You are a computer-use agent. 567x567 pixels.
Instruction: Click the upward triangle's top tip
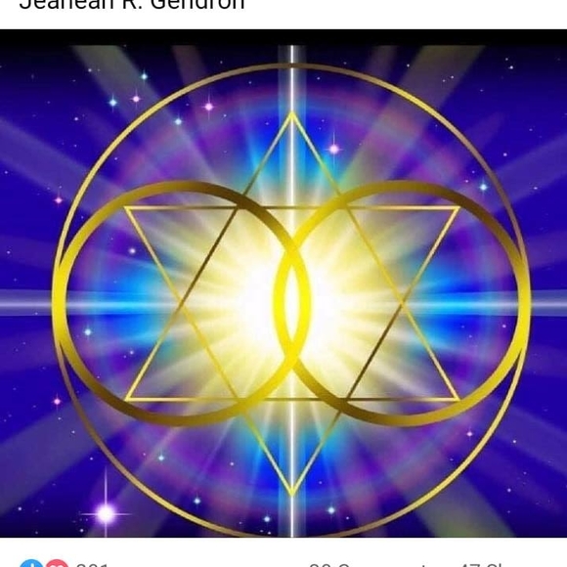tap(292, 114)
